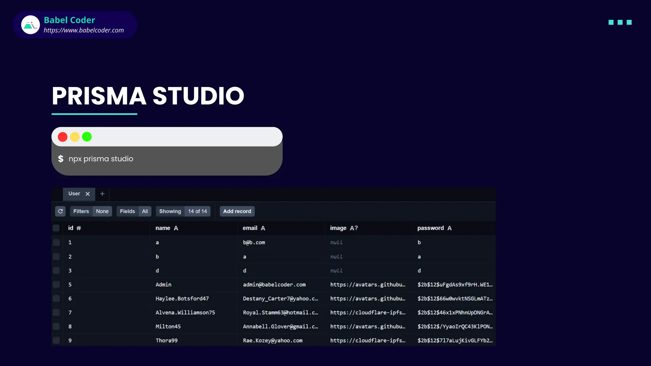Click the yellow window dot on terminal
The height and width of the screenshot is (366, 651).
75,137
